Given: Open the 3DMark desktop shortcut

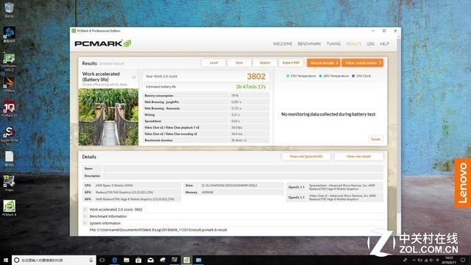Looking at the screenshot, I should tap(9, 84).
